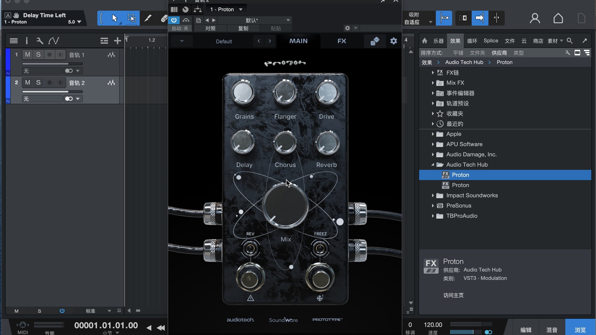The height and width of the screenshot is (335, 596).
Task: Click instrument icon for track 2
Action: [x=111, y=83]
